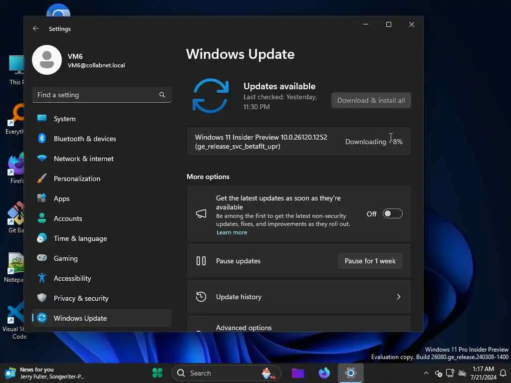Click the megaphone icon for latest updates

click(x=201, y=213)
